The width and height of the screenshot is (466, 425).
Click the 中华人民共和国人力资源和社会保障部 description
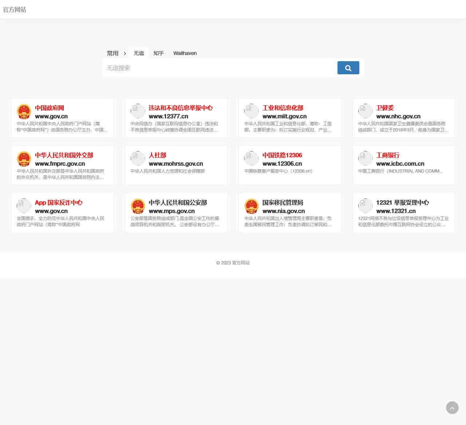click(168, 171)
